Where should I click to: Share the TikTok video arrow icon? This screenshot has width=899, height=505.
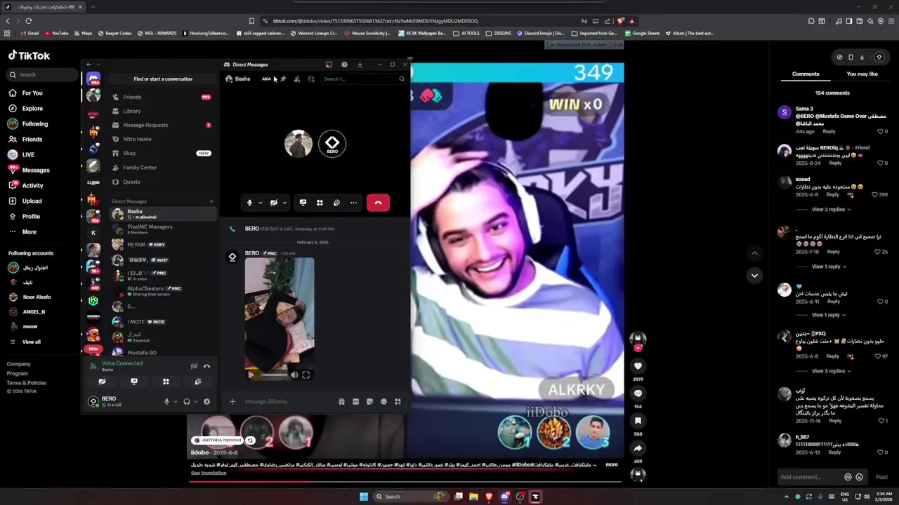coord(638,448)
